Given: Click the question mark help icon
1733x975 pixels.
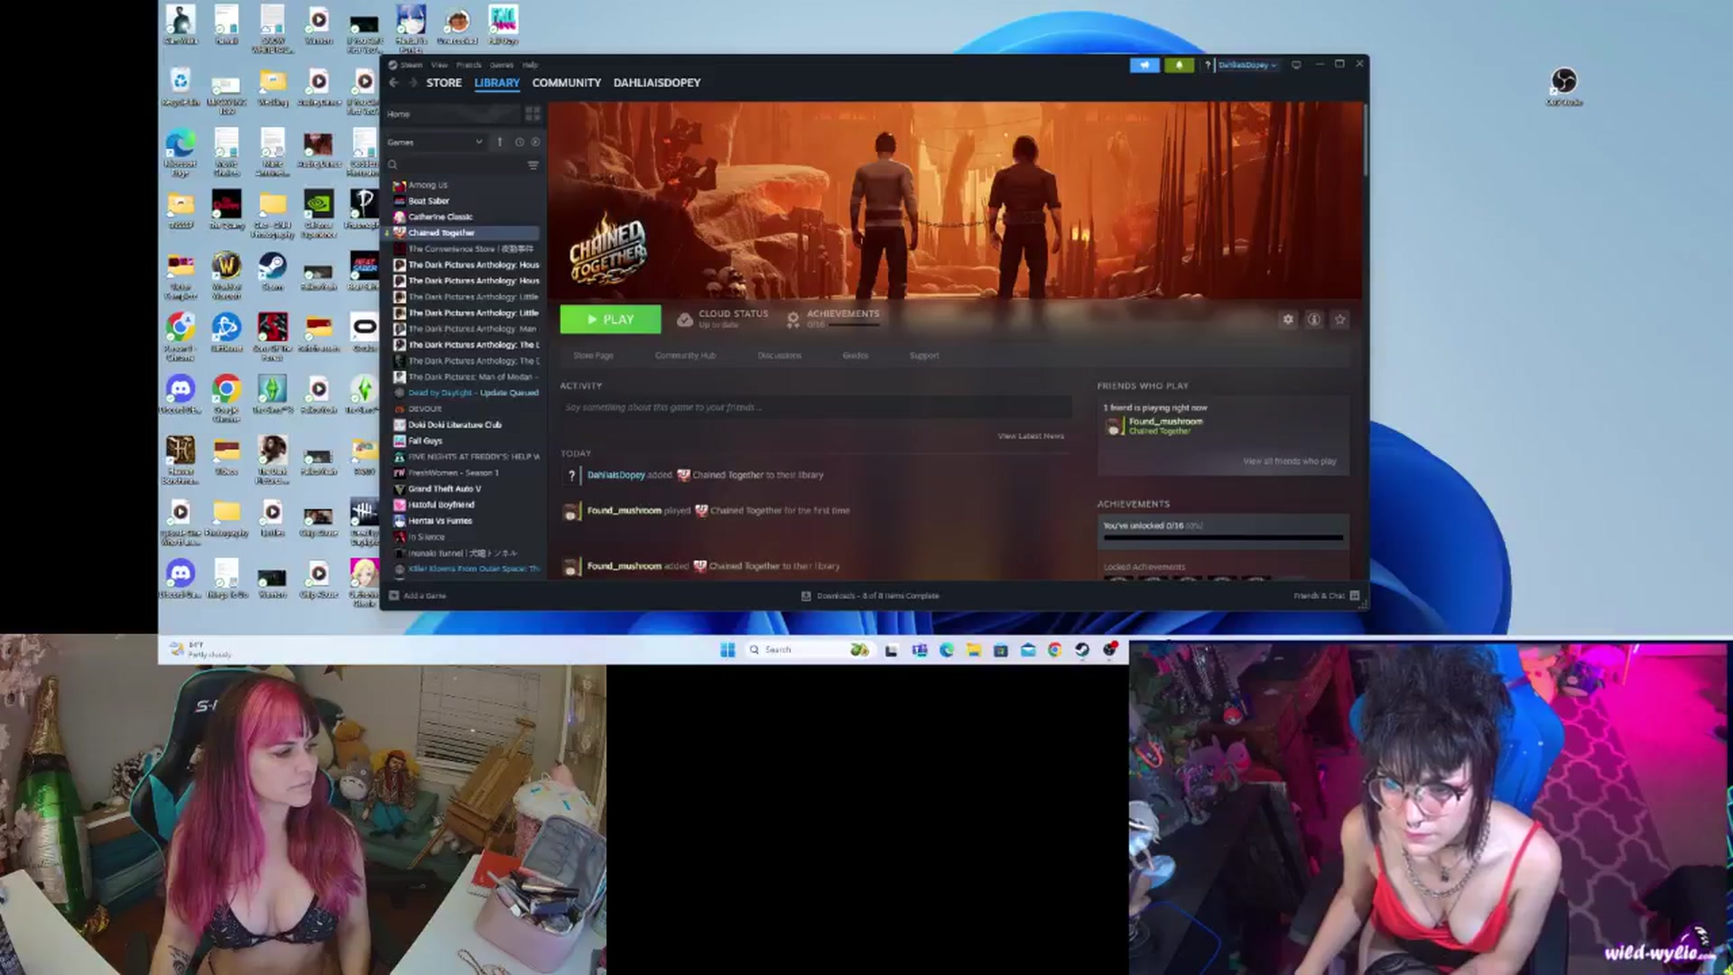Looking at the screenshot, I should coord(1207,65).
